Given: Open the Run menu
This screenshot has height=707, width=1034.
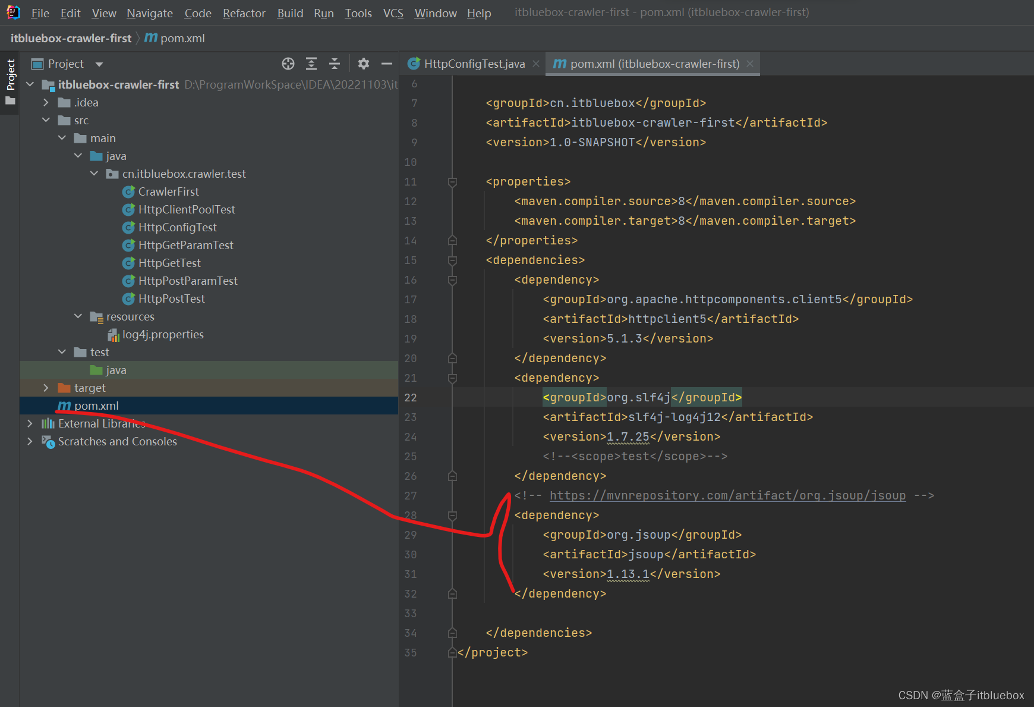Looking at the screenshot, I should 324,12.
